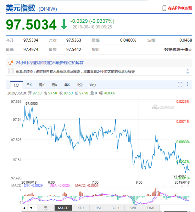Select the BOLL indicator button
The width and height of the screenshot is (195, 212).
coord(116,208)
